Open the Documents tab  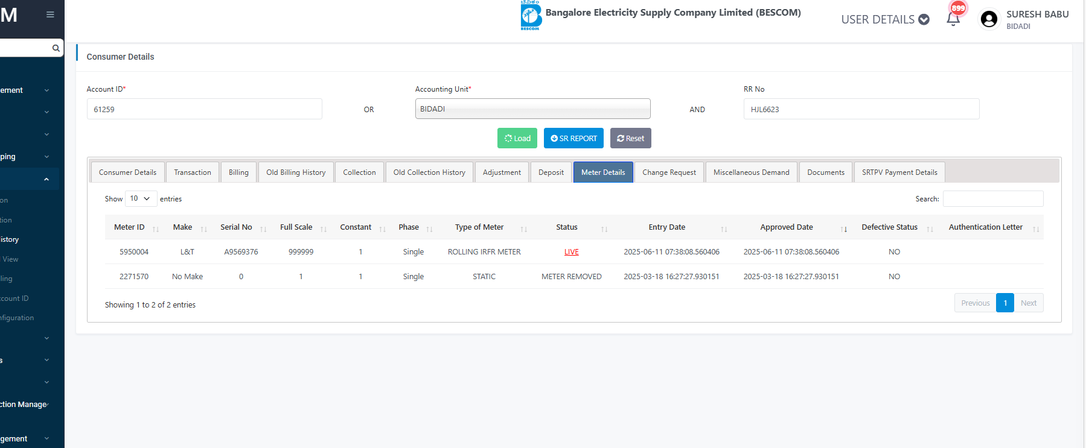(x=826, y=172)
